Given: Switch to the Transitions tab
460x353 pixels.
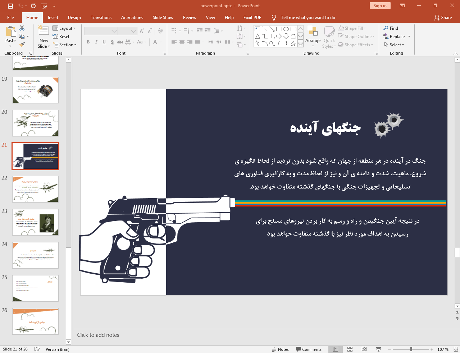Looking at the screenshot, I should [101, 17].
